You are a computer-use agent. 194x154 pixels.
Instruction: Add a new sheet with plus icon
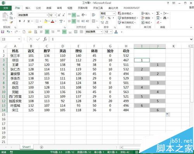42,147
